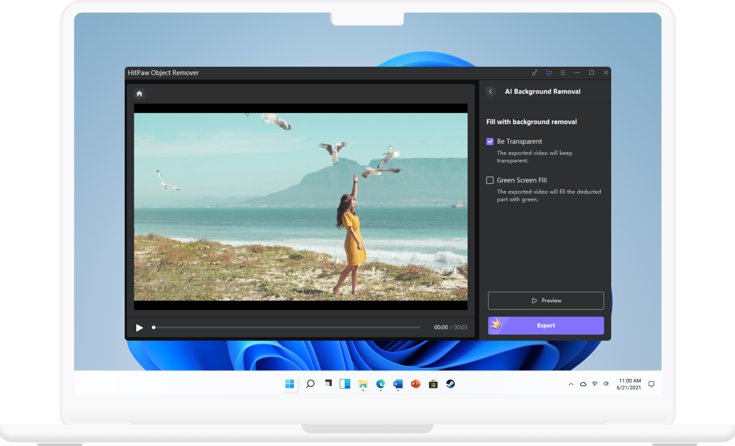Open taskbar Search

coord(310,384)
